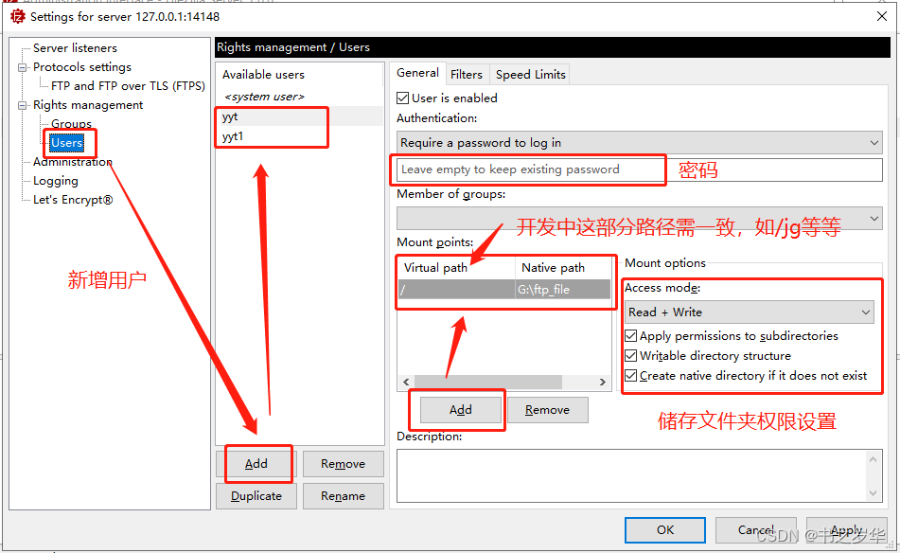
Task: Collapse the Protocols settings tree node
Action: tap(23, 67)
